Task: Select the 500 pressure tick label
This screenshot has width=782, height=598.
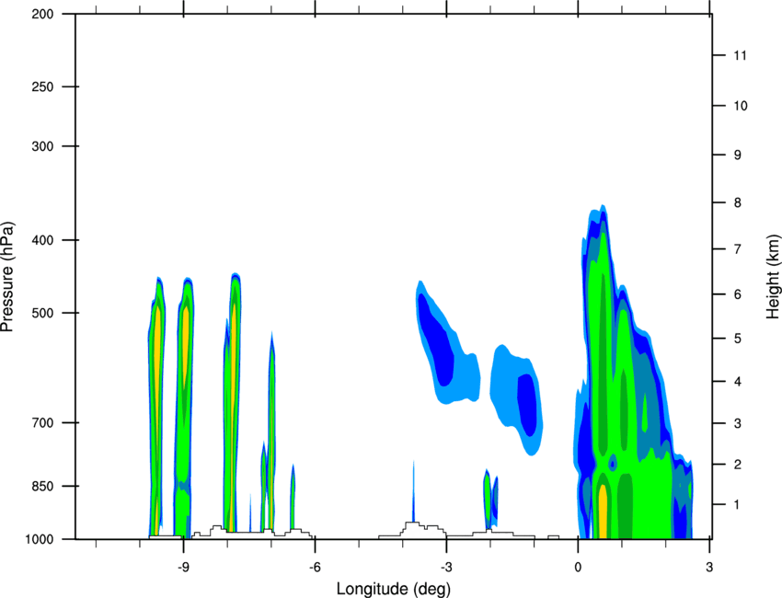Action: pos(43,313)
